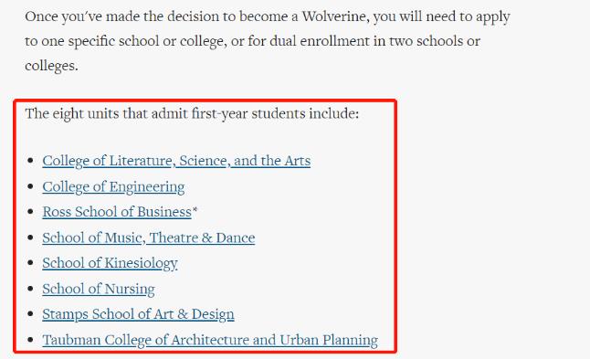The height and width of the screenshot is (359, 590).
Task: Click the bullet before College of Literature link
Action: point(30,161)
